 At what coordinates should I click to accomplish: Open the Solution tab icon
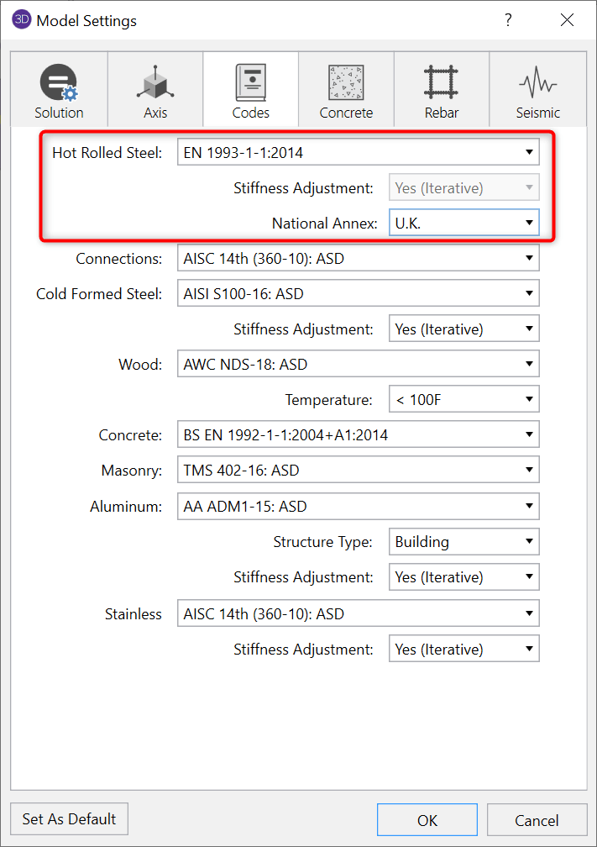59,84
